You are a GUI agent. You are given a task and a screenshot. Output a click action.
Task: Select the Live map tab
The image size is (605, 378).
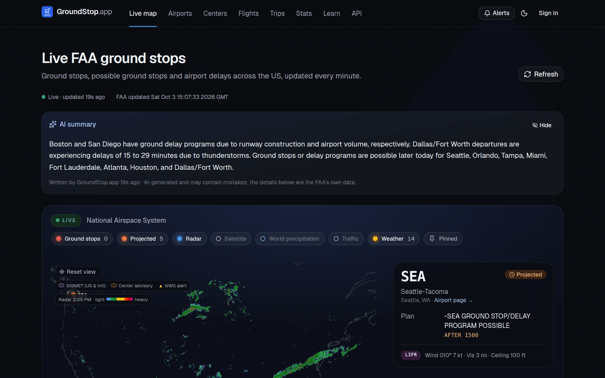click(x=143, y=14)
